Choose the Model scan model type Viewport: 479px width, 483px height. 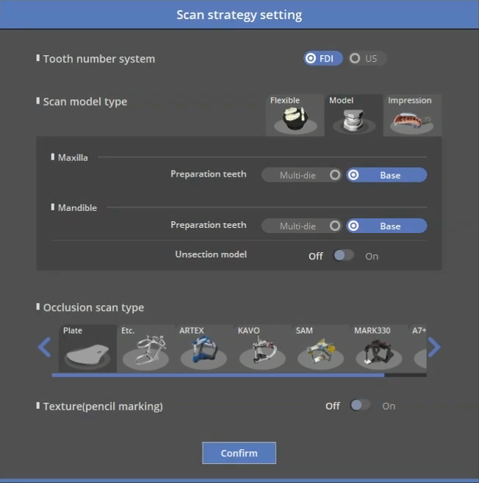point(353,115)
